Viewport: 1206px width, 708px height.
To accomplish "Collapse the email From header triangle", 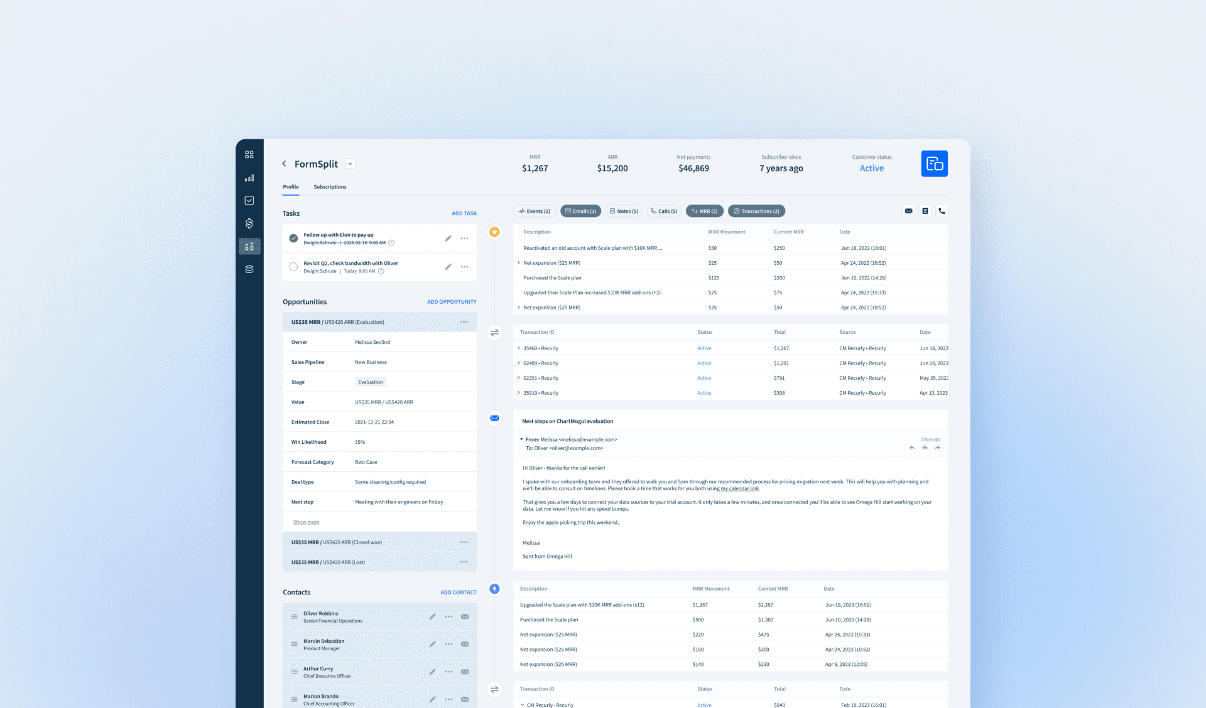I will pyautogui.click(x=521, y=439).
